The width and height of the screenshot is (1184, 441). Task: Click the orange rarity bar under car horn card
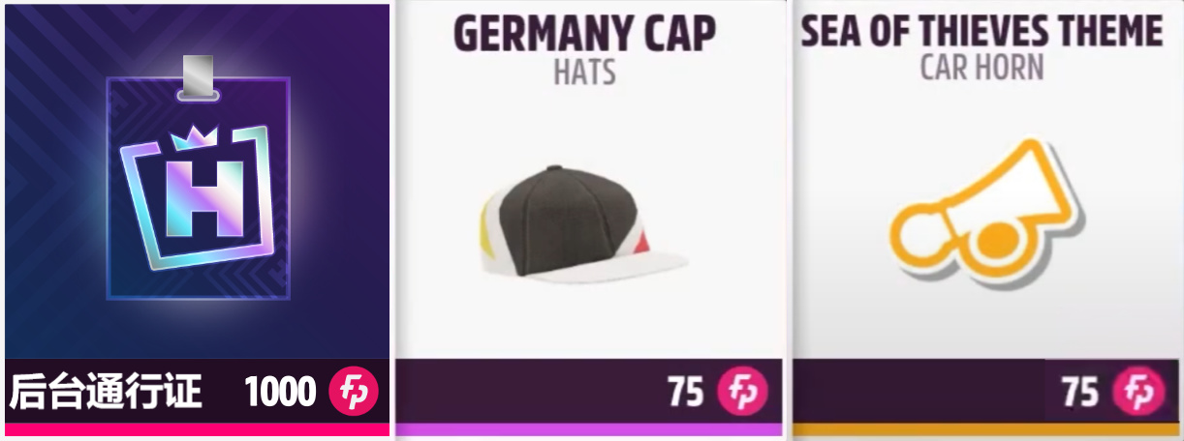point(980,428)
